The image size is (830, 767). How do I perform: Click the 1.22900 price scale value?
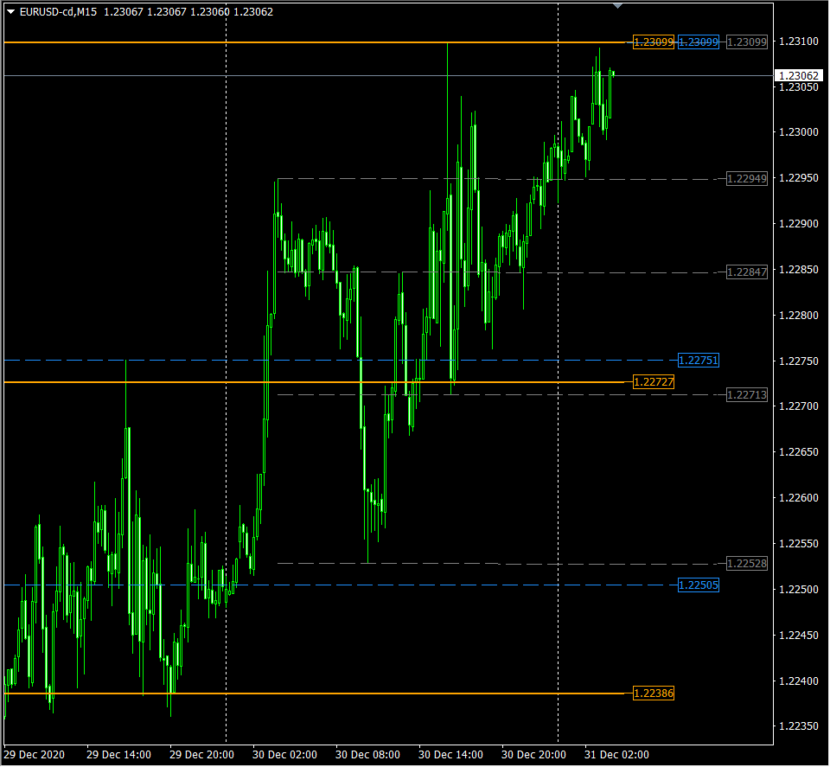coord(799,225)
